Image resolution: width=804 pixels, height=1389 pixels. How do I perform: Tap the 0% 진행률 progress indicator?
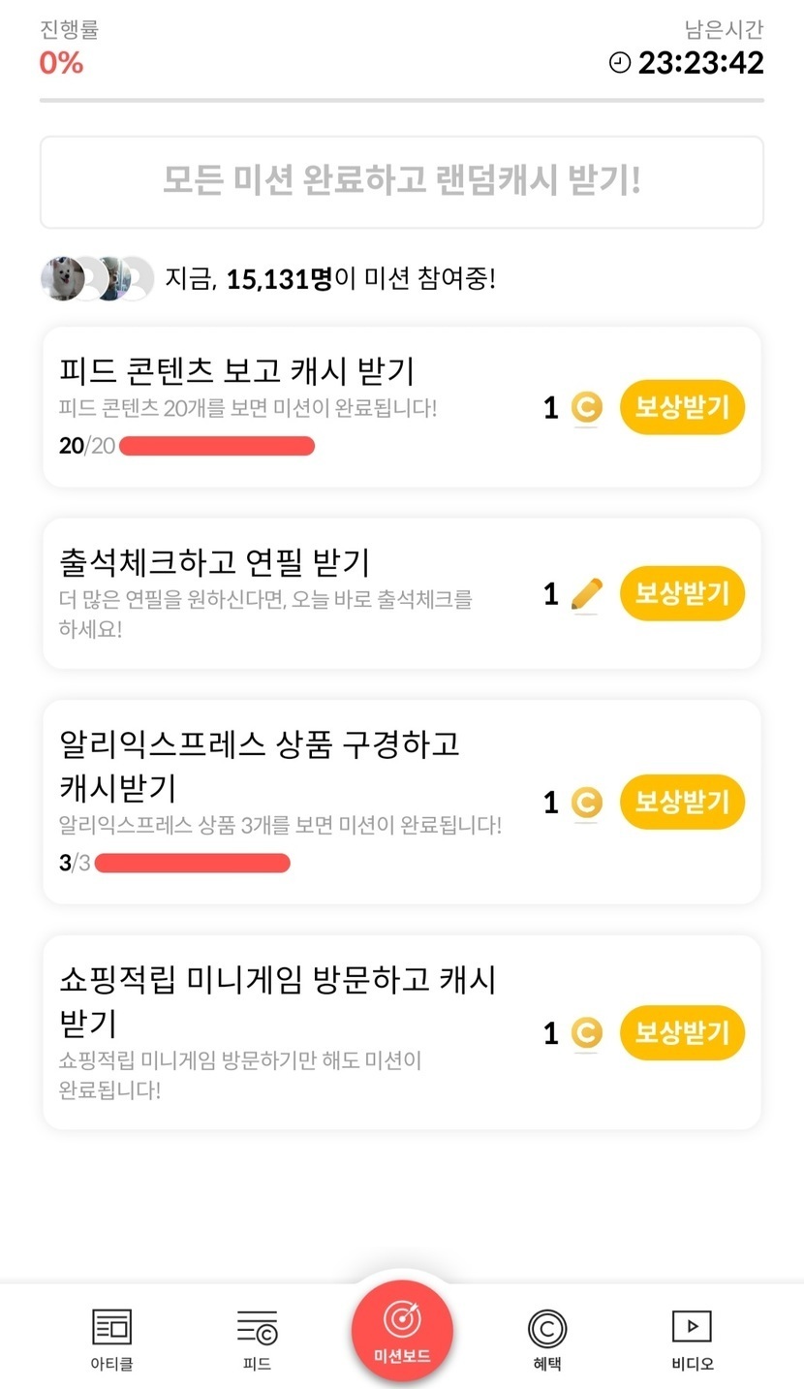[61, 63]
